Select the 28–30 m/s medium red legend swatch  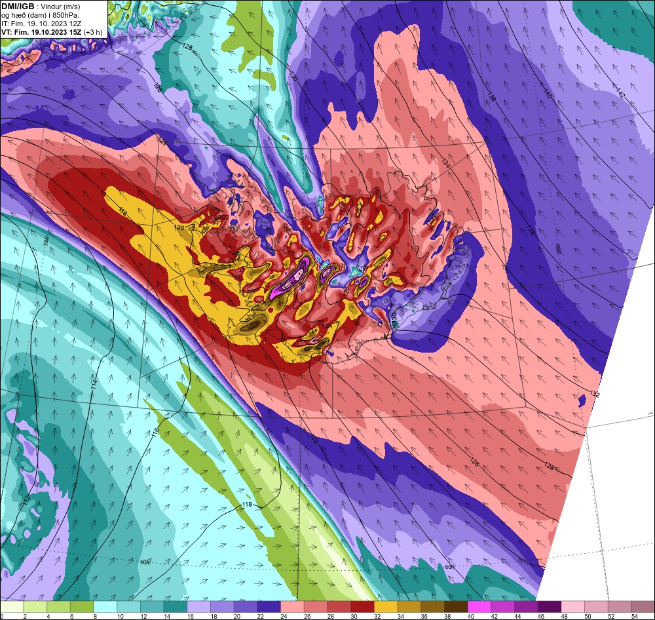[x=339, y=607]
